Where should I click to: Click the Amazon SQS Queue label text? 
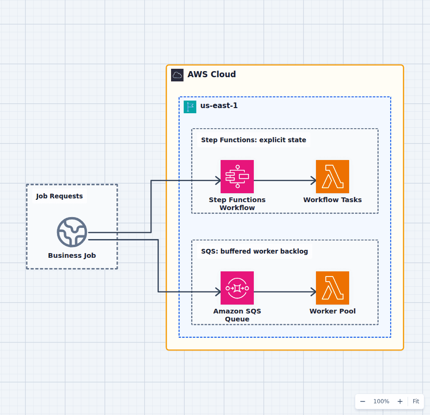(237, 315)
